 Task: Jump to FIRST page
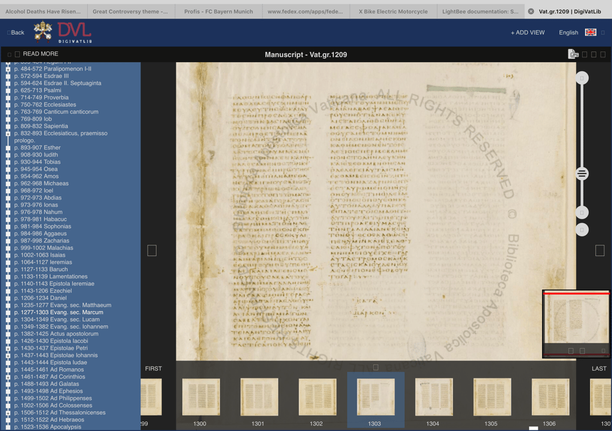(x=154, y=368)
